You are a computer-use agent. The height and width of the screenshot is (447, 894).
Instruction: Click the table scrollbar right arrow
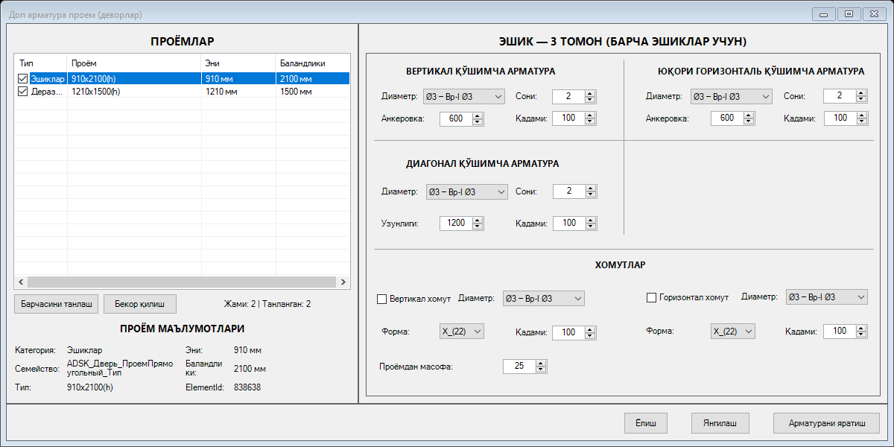(x=343, y=282)
